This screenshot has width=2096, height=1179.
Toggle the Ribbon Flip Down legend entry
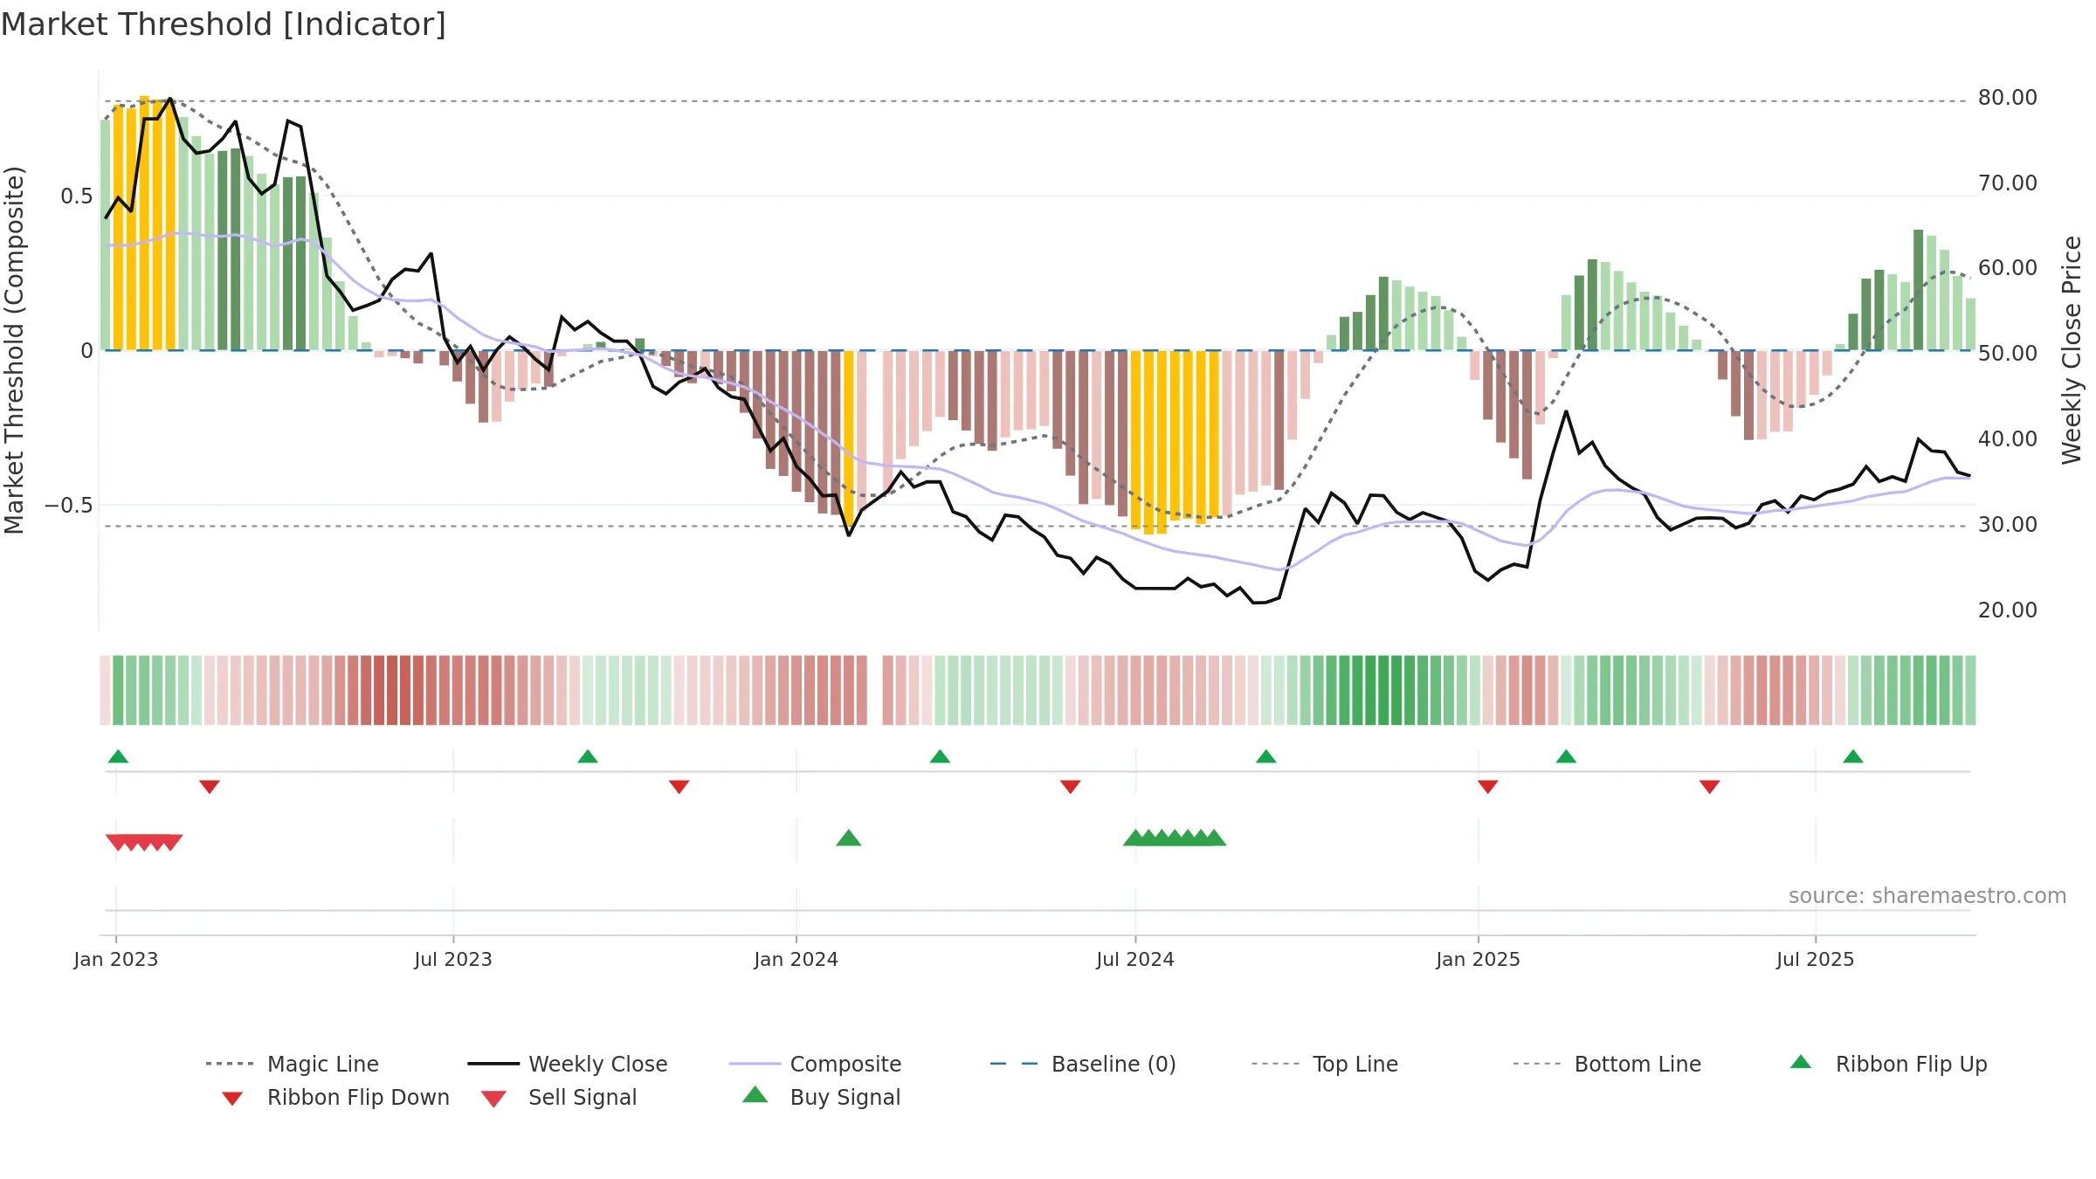(335, 1097)
